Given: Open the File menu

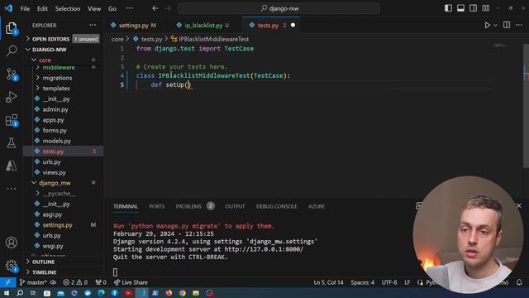Looking at the screenshot, I should click(x=25, y=8).
